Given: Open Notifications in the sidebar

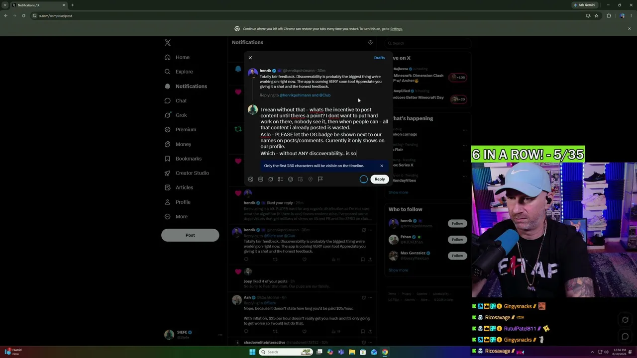Looking at the screenshot, I should 186,86.
